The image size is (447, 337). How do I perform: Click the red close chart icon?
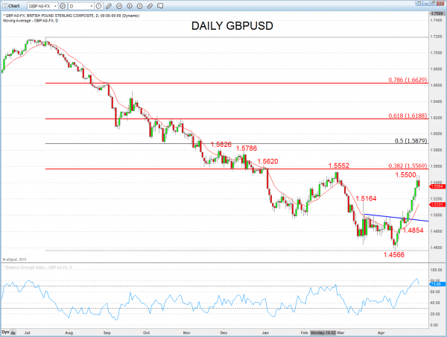[x=440, y=3]
